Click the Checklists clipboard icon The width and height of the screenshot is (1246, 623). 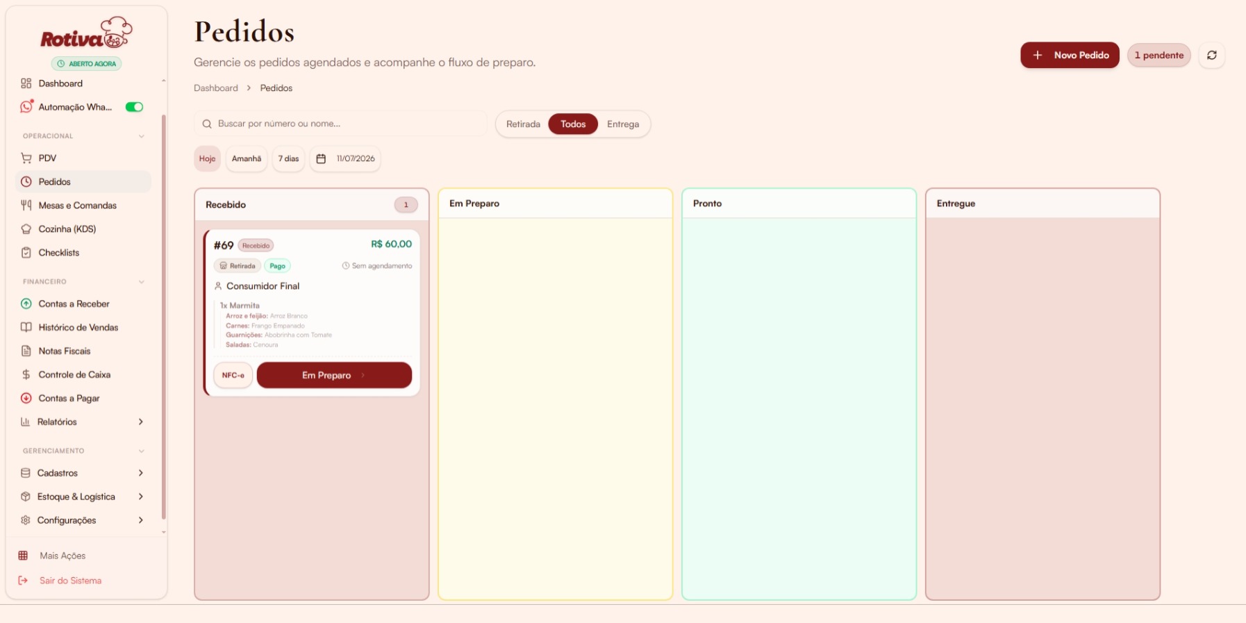tap(26, 253)
